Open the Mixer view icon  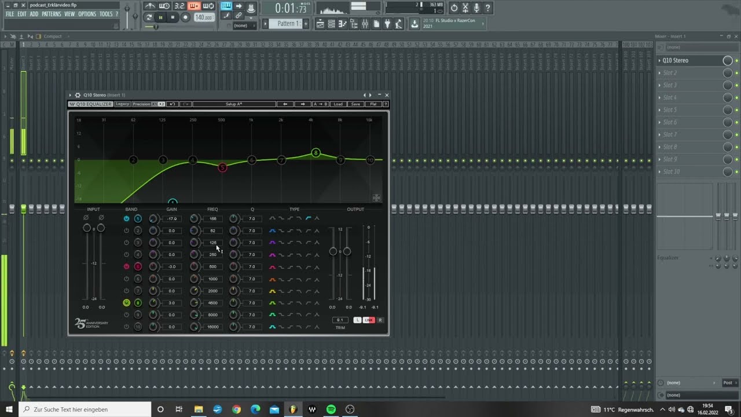pyautogui.click(x=365, y=24)
